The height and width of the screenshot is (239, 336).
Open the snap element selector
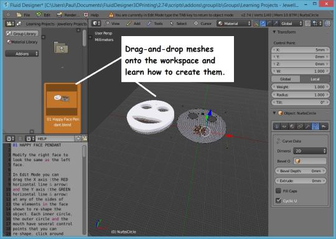(317, 24)
